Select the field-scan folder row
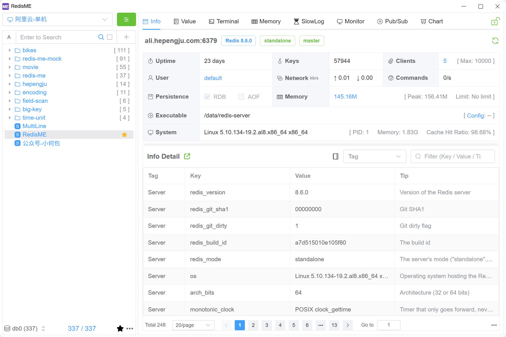The image size is (506, 337). click(69, 101)
